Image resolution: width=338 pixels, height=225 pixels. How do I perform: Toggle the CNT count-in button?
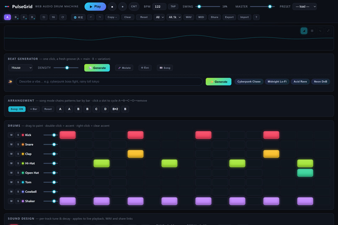coord(134,6)
